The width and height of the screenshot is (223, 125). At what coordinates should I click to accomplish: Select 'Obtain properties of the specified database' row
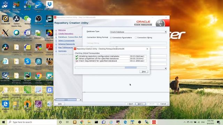[111, 59]
